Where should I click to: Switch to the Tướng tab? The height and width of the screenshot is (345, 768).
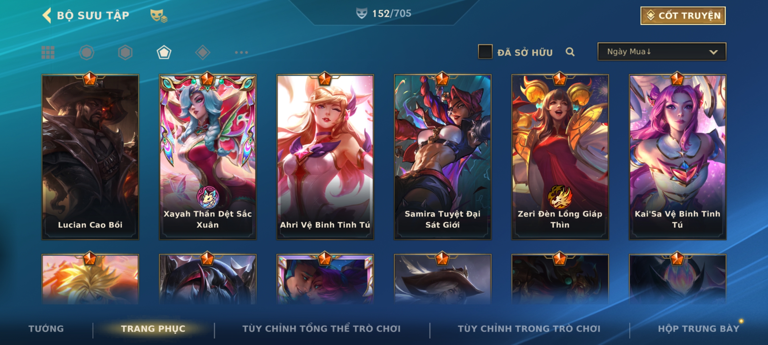[x=46, y=329]
